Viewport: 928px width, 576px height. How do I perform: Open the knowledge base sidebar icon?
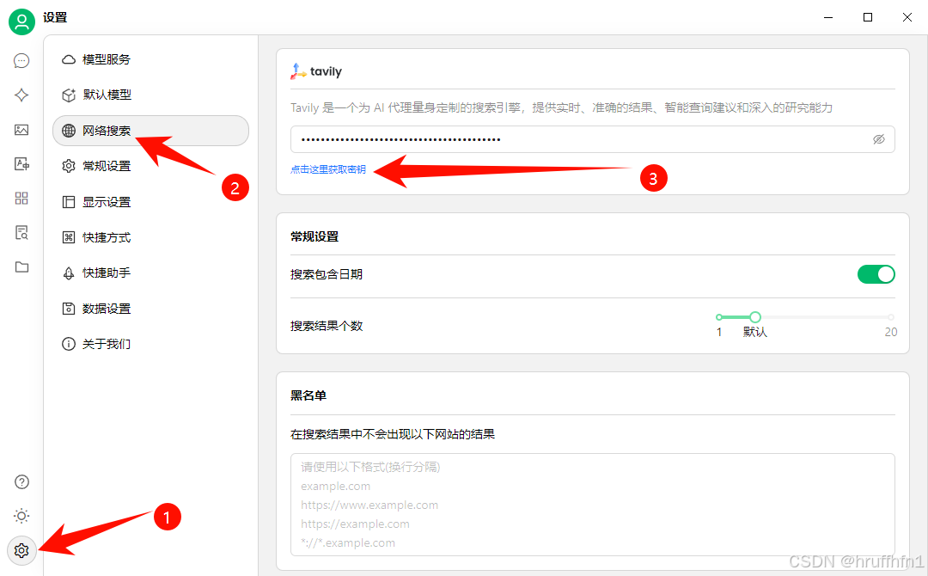21,233
